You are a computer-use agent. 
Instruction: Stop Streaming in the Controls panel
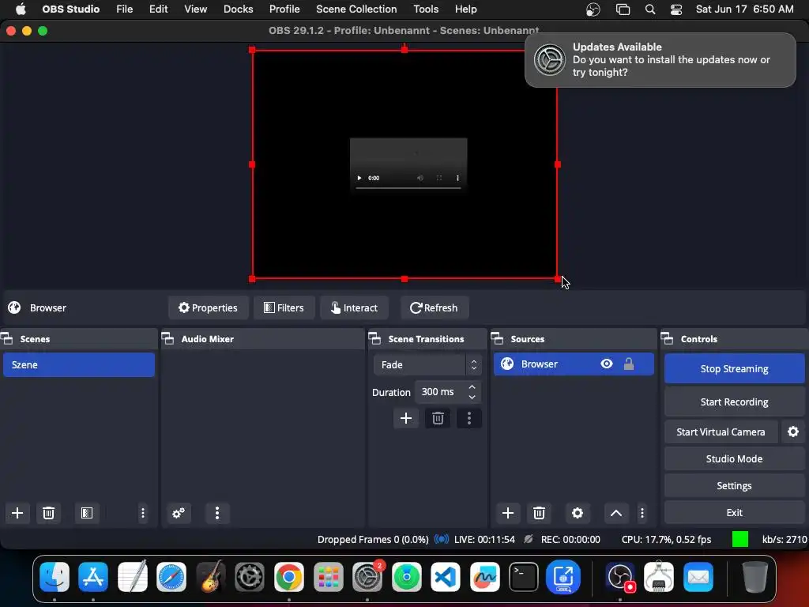click(x=734, y=368)
